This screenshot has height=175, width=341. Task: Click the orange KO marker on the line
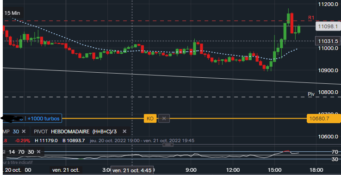click(150, 119)
